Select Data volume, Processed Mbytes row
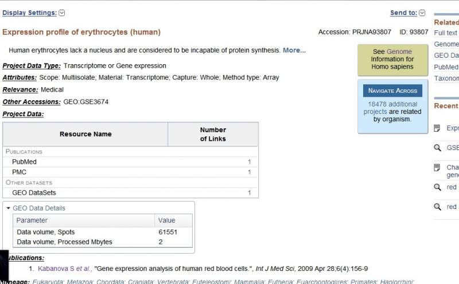 tap(103, 242)
